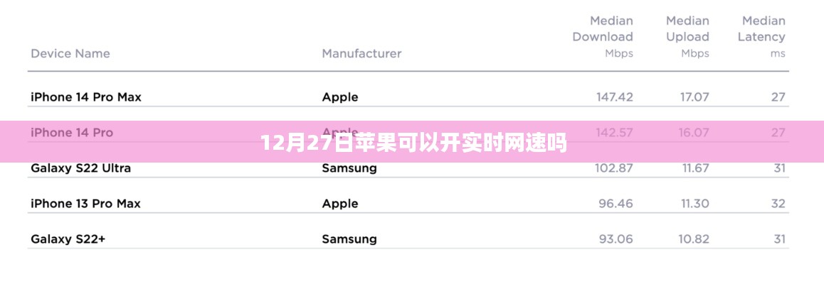Click the latency value 32
824x284 pixels.
pyautogui.click(x=778, y=204)
